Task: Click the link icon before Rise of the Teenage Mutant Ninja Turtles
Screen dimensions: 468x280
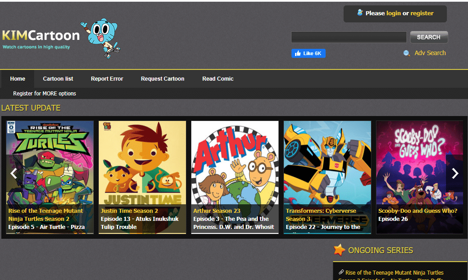Action: point(341,272)
